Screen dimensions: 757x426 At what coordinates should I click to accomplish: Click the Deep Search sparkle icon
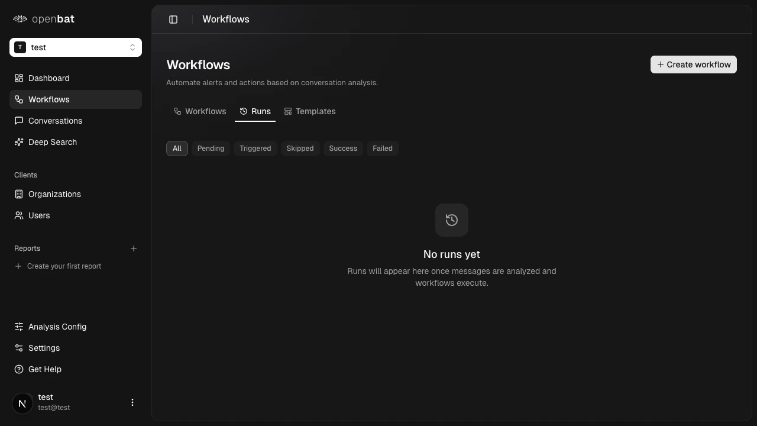point(18,142)
